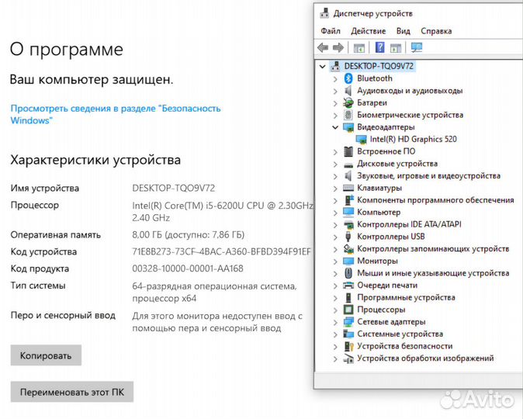Click the show/hide console tree toolbar icon
523x419 pixels.
coord(359,48)
